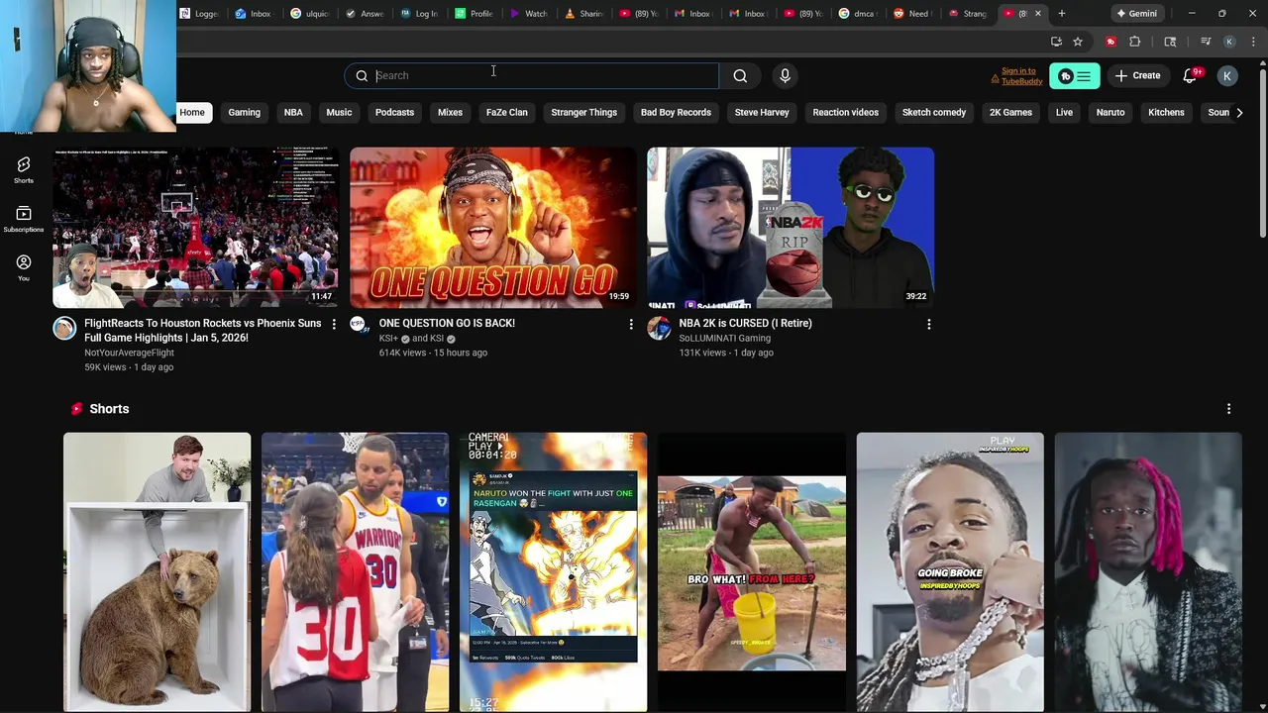Filter by the NBA chip

click(293, 112)
